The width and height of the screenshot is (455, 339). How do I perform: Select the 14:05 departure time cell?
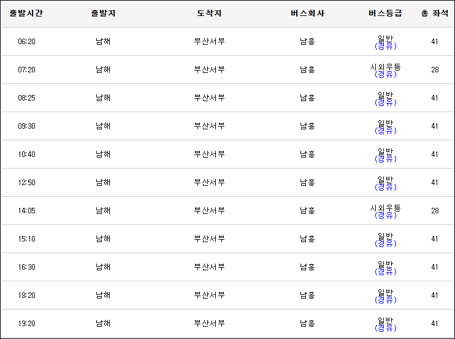coord(27,210)
